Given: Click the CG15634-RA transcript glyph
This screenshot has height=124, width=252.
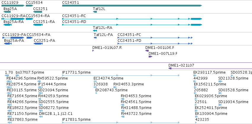Looking at the screenshot, I should [x=29, y=19].
